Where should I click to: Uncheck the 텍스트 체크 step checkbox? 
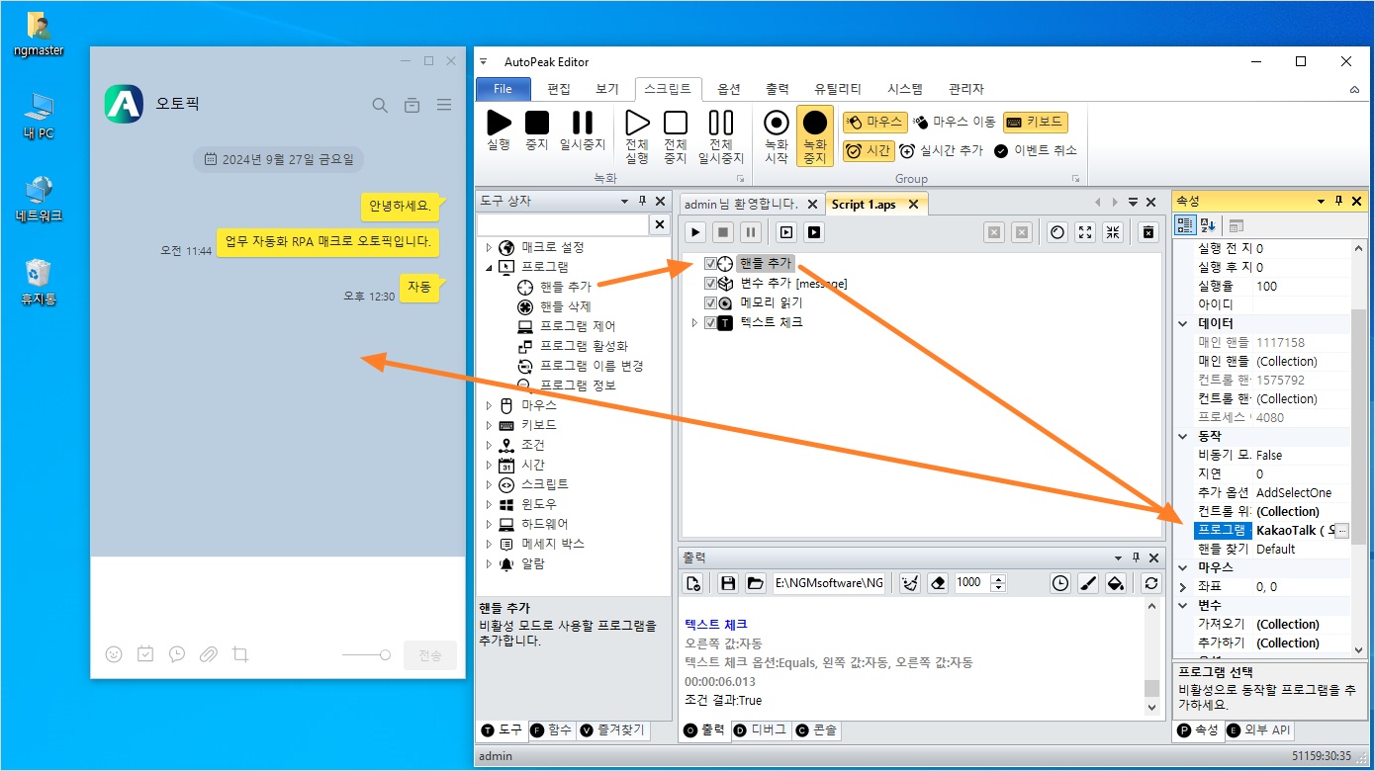click(x=710, y=323)
